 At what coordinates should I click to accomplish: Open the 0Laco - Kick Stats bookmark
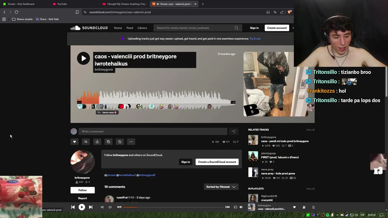coord(47,19)
